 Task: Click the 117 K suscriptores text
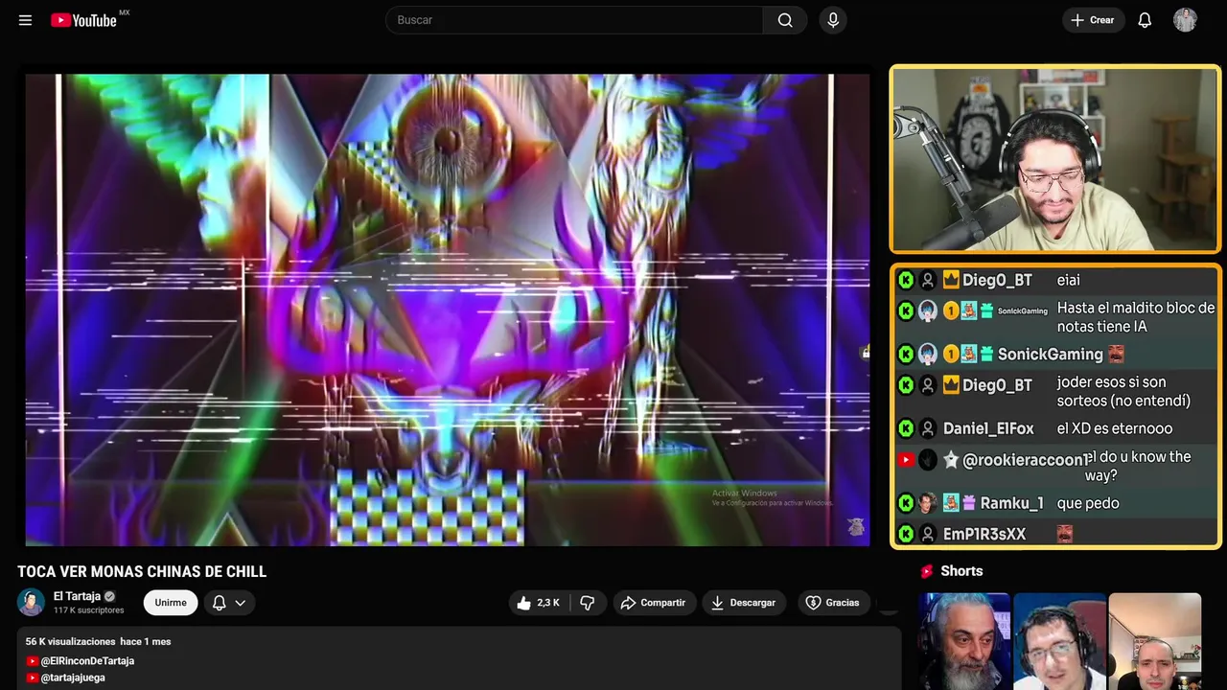(x=88, y=610)
